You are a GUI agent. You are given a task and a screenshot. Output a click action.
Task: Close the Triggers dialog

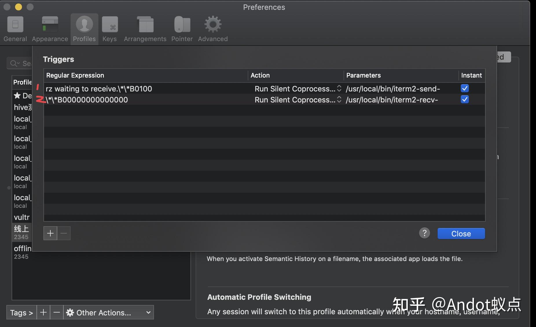coord(461,234)
